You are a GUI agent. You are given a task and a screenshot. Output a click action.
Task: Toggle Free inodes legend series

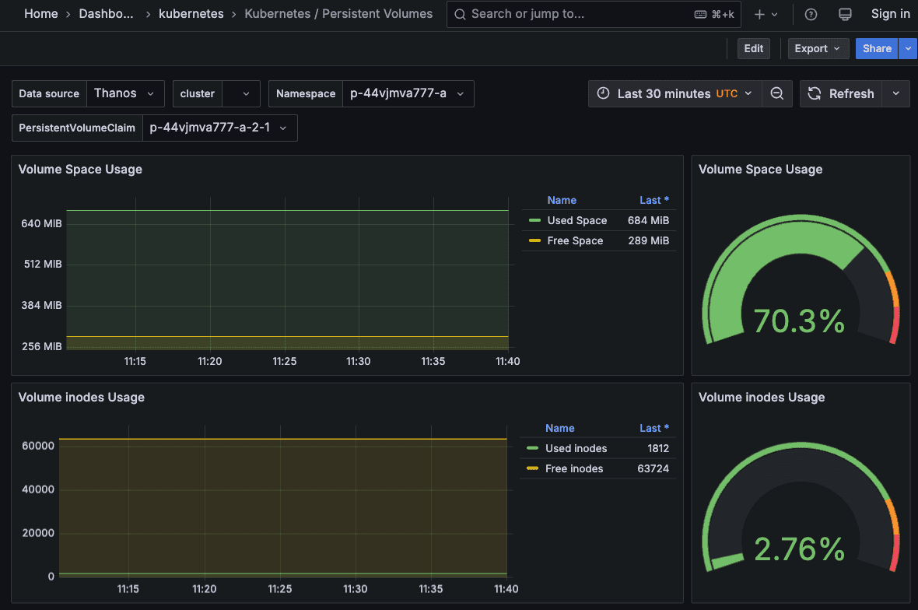pos(574,468)
